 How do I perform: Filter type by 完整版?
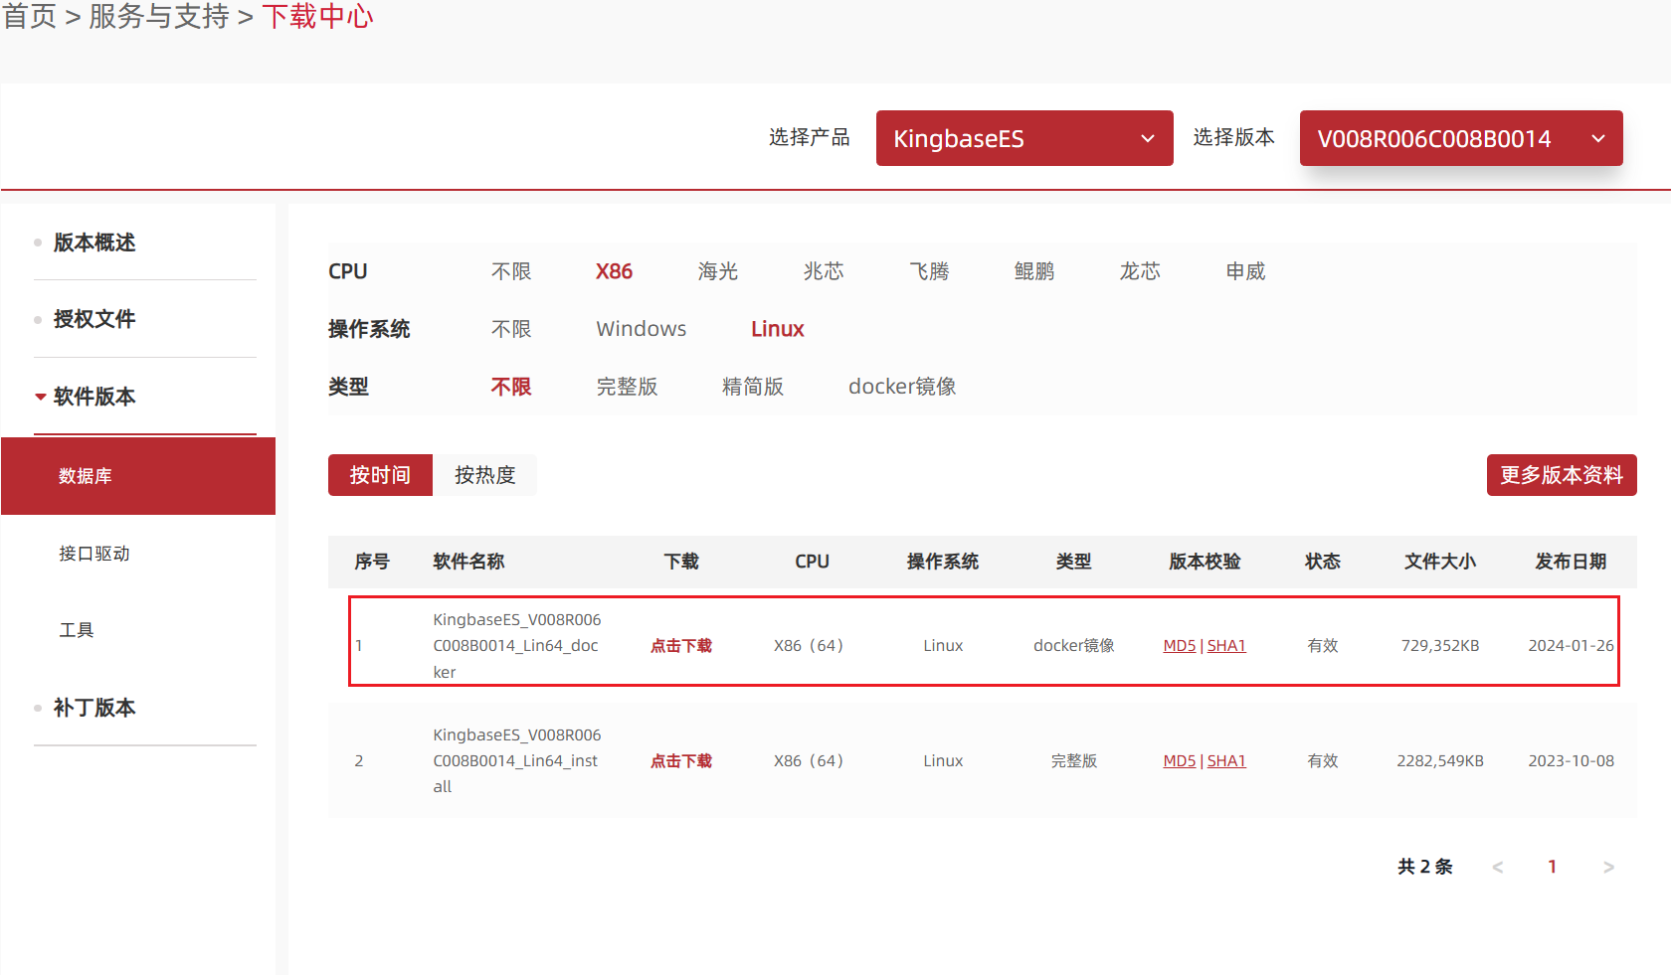(x=628, y=387)
